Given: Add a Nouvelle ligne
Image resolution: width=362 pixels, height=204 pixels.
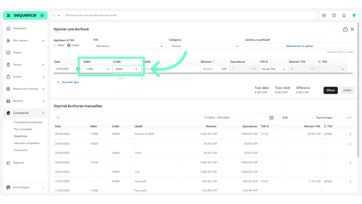Looking at the screenshot, I should [x=68, y=82].
